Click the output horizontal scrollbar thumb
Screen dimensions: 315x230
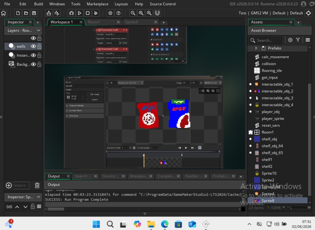pyautogui.click(x=56, y=209)
